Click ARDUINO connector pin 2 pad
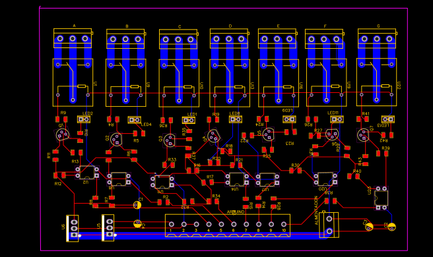Image resolution: width=433 pixels, height=257 pixels. 184,224
